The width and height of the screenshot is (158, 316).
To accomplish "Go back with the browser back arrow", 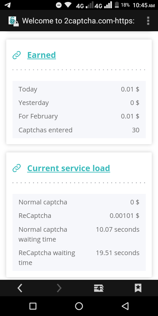I will tap(20, 288).
